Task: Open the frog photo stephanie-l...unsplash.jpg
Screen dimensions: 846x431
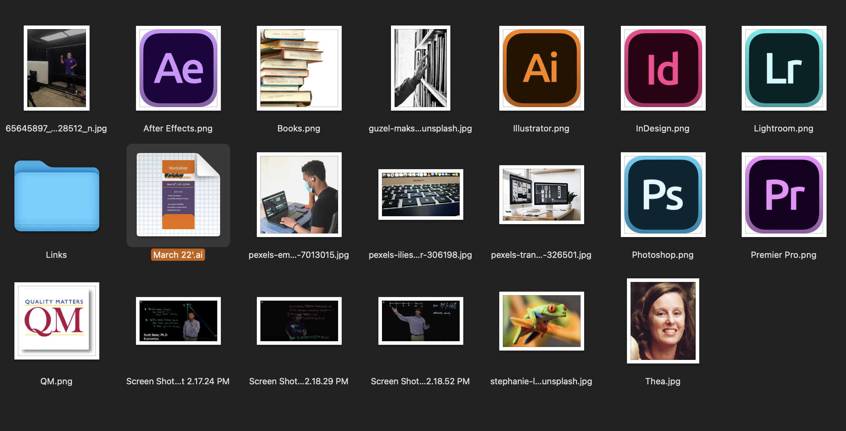Action: [541, 321]
